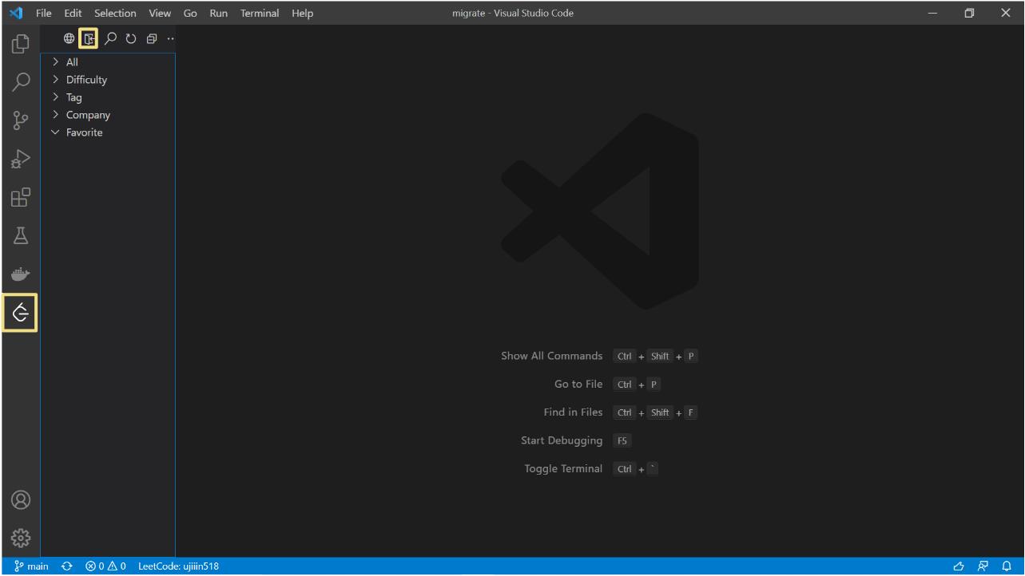This screenshot has height=576, width=1025.
Task: Open the Terminal menu
Action: tap(259, 13)
